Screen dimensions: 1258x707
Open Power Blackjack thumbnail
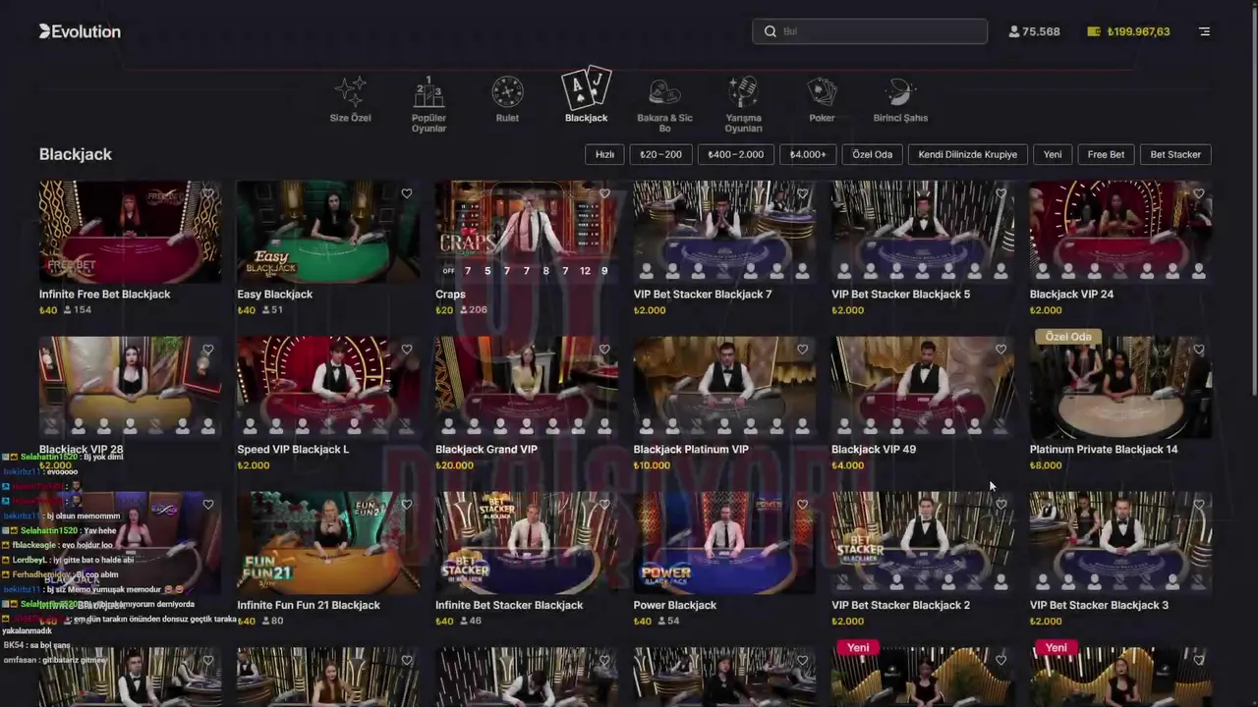pyautogui.click(x=724, y=543)
